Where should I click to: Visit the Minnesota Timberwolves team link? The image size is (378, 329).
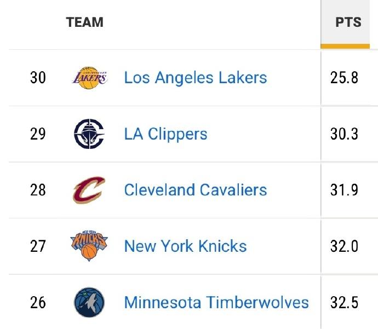(216, 302)
